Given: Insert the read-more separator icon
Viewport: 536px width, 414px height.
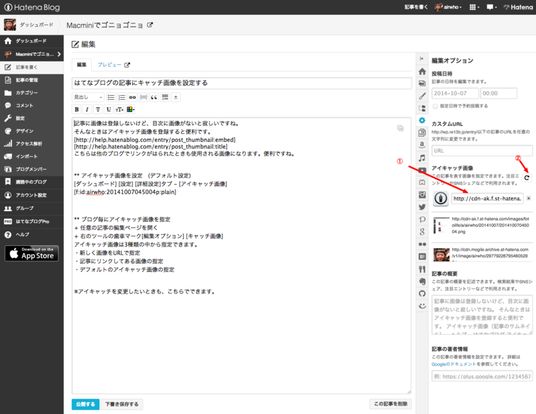Looking at the screenshot, I should pos(143,97).
